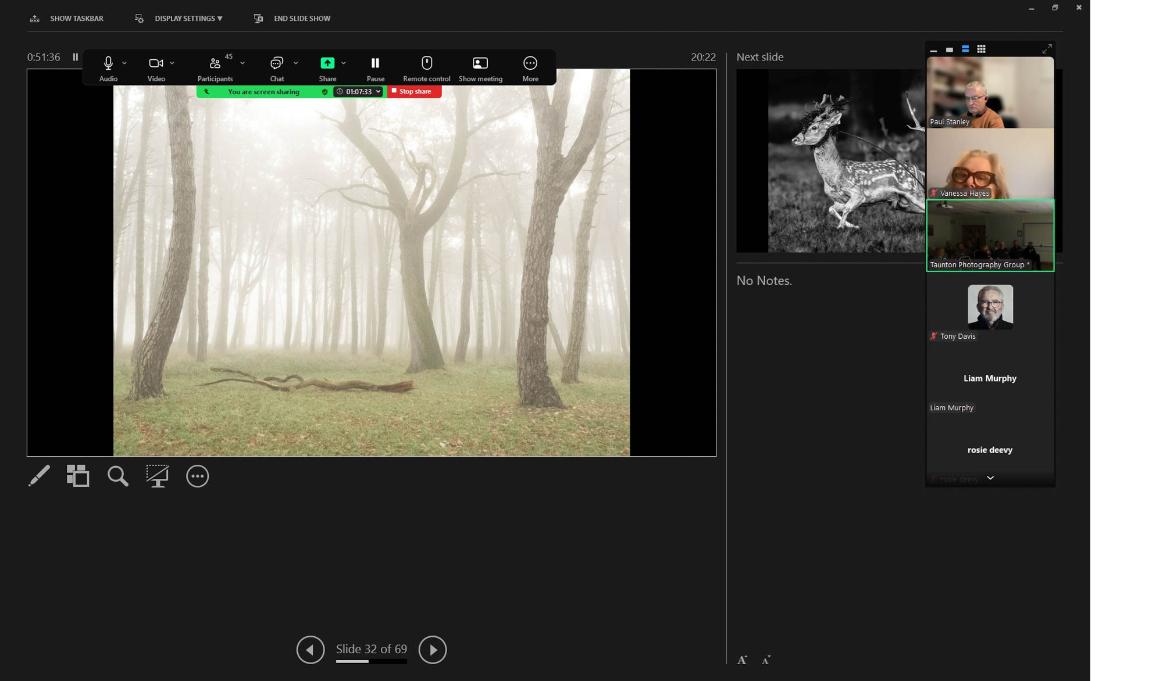Screen dimensions: 1163x681
Task: Black out the slide show screen
Action: coord(157,476)
